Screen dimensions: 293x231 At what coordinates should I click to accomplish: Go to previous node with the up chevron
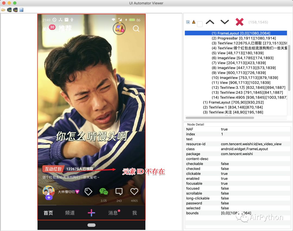click(x=210, y=22)
